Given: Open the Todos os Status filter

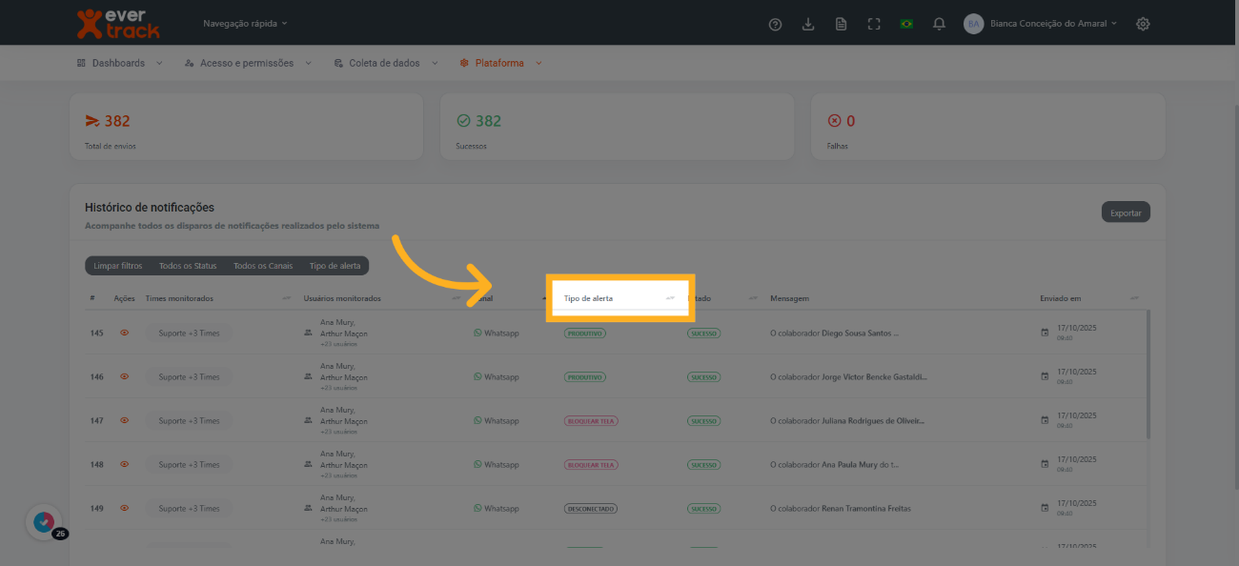Looking at the screenshot, I should [188, 267].
